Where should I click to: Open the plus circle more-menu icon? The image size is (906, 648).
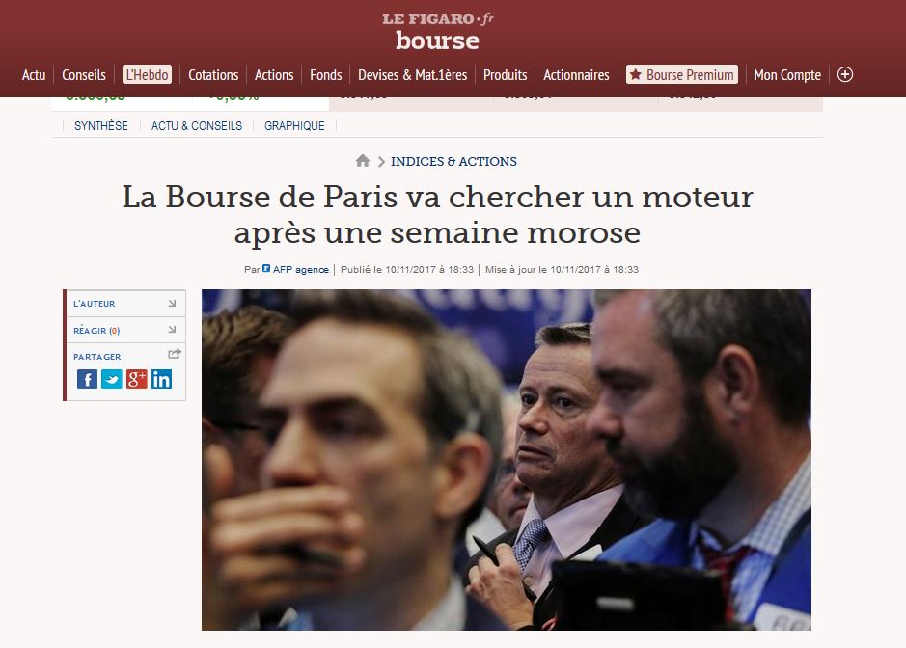pos(845,74)
